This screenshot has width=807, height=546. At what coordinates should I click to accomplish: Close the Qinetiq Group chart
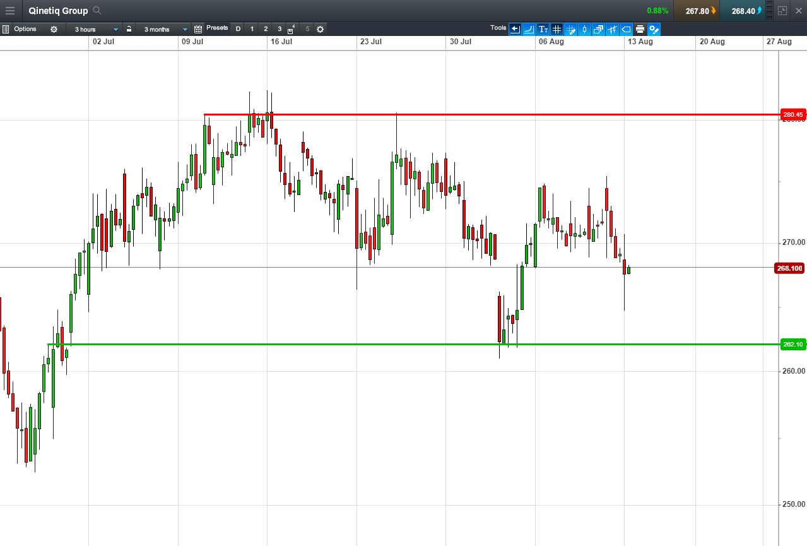[x=798, y=11]
